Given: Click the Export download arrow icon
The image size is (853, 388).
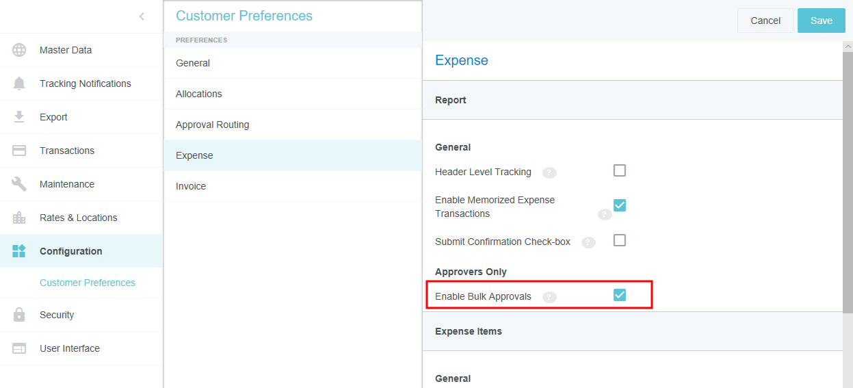Looking at the screenshot, I should [19, 117].
